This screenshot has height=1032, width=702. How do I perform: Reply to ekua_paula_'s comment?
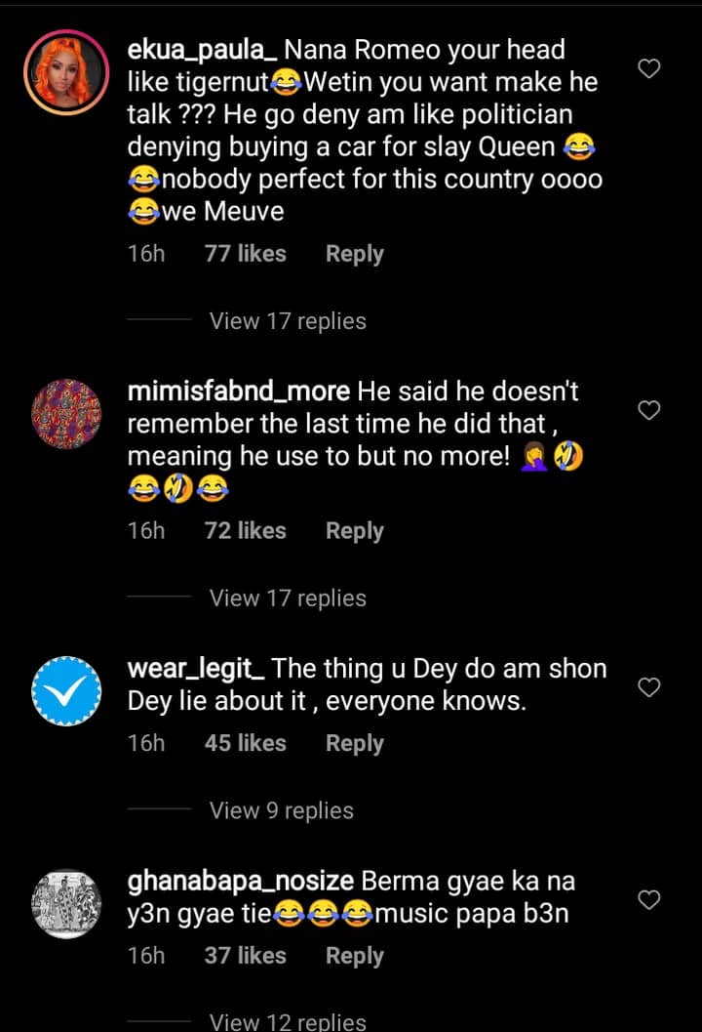click(x=354, y=254)
